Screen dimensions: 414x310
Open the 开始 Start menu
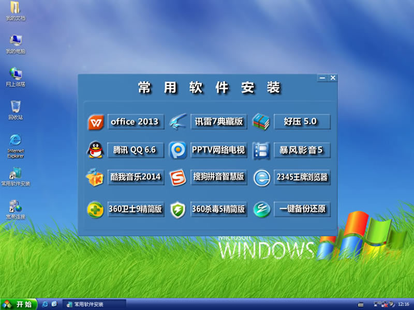click(x=19, y=304)
